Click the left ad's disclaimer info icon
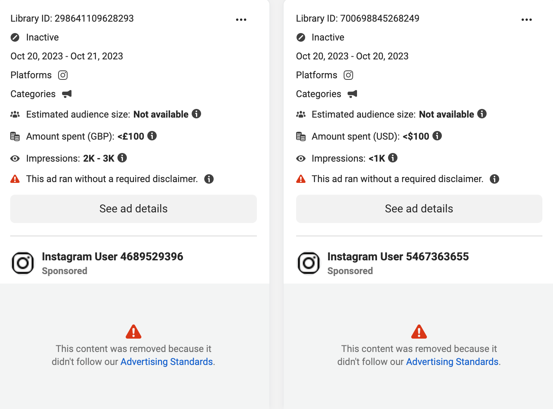 point(209,179)
